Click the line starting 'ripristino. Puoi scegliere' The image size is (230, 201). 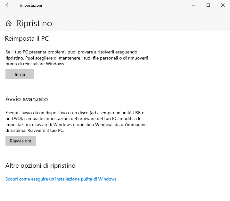(x=77, y=58)
